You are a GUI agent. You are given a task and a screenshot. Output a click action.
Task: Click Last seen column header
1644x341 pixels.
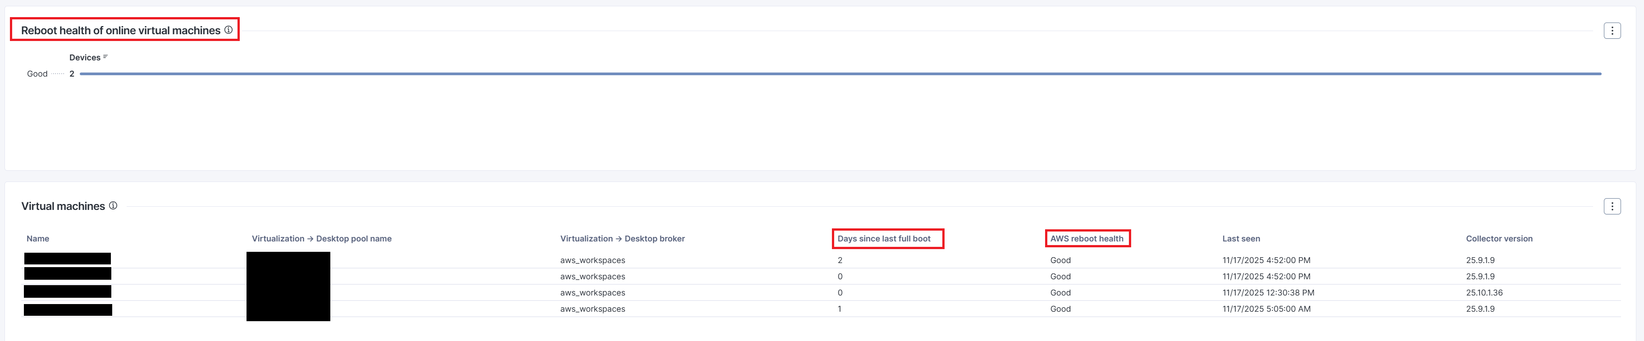pyautogui.click(x=1241, y=238)
